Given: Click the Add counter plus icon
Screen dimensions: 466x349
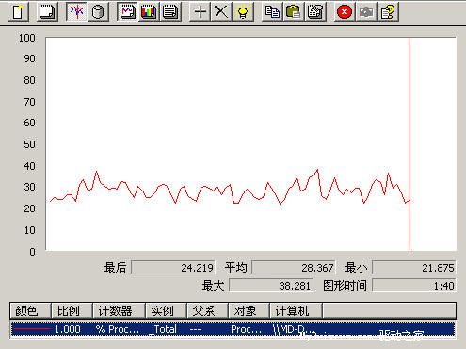Looking at the screenshot, I should click(200, 12).
